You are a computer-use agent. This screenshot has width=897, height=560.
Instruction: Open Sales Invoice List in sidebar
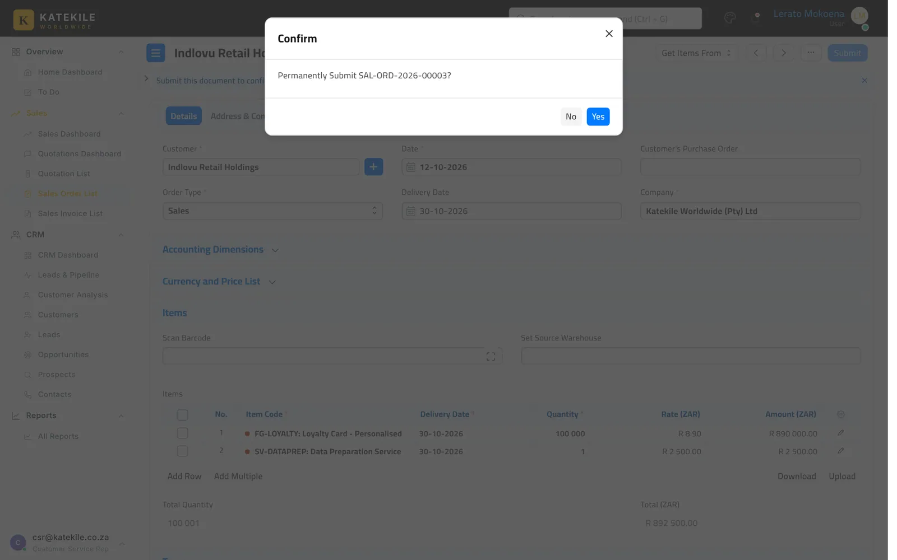click(x=70, y=214)
